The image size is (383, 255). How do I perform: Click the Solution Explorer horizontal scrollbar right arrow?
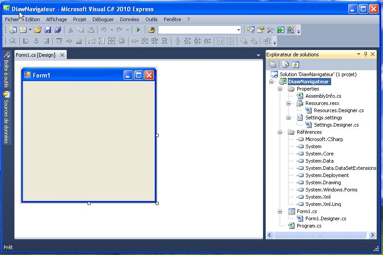pos(372,235)
